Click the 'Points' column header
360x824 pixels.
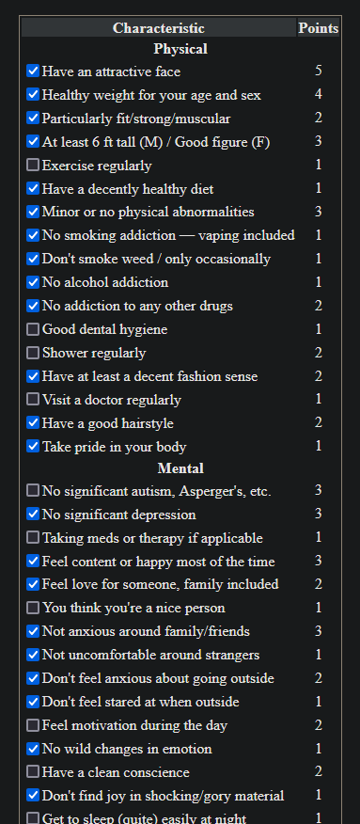[x=319, y=28]
